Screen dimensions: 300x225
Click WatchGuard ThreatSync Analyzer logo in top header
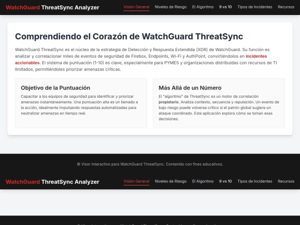[52, 7]
